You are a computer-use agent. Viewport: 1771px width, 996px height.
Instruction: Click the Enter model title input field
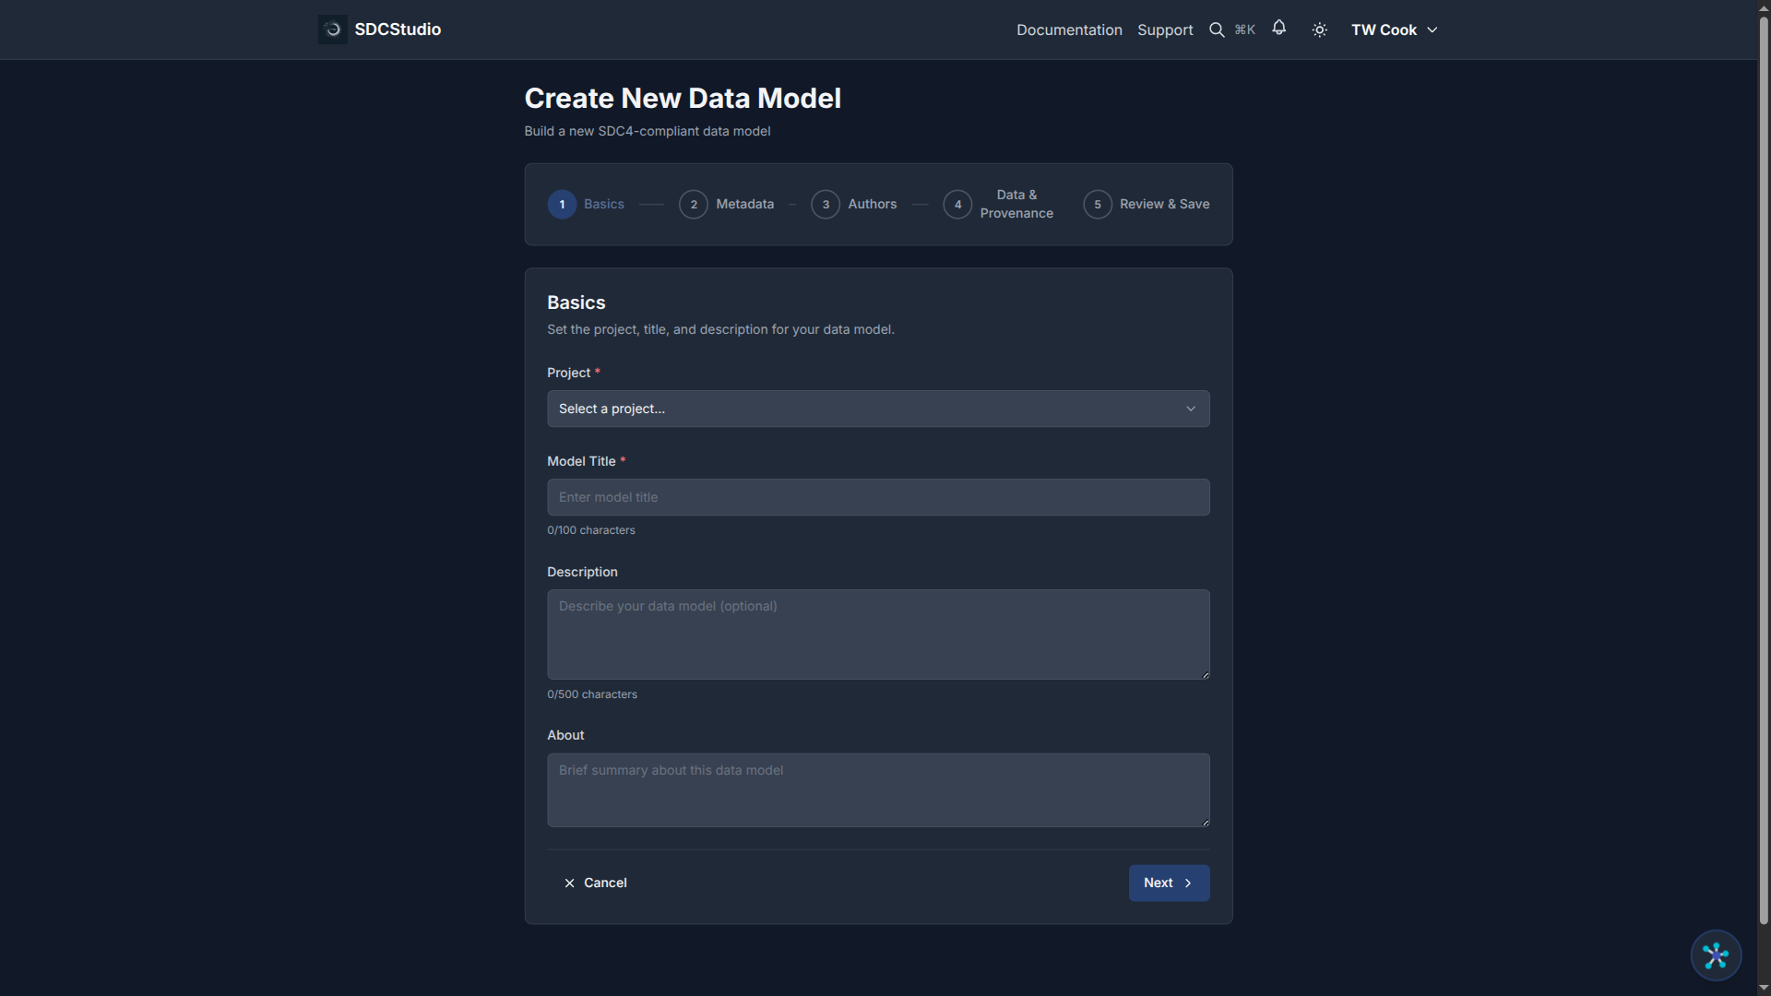(x=878, y=497)
